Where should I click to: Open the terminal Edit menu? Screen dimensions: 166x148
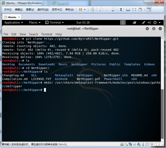(x=14, y=34)
